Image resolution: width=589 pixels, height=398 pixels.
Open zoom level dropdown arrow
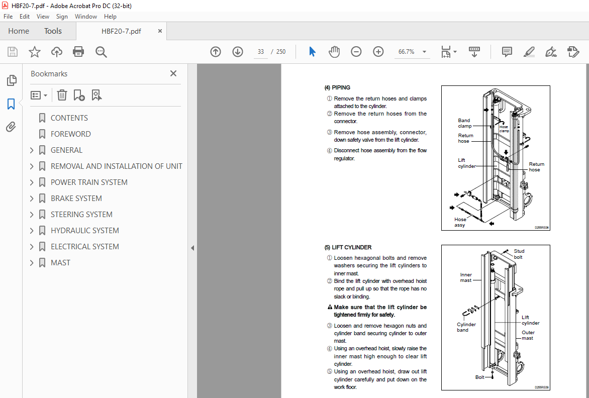click(425, 52)
